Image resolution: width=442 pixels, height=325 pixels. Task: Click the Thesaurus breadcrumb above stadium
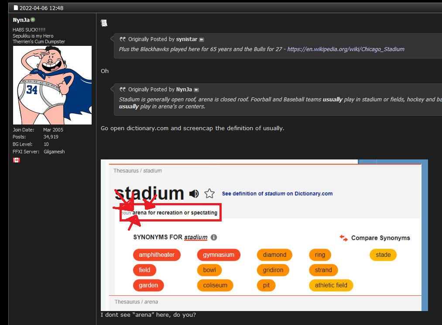click(126, 171)
